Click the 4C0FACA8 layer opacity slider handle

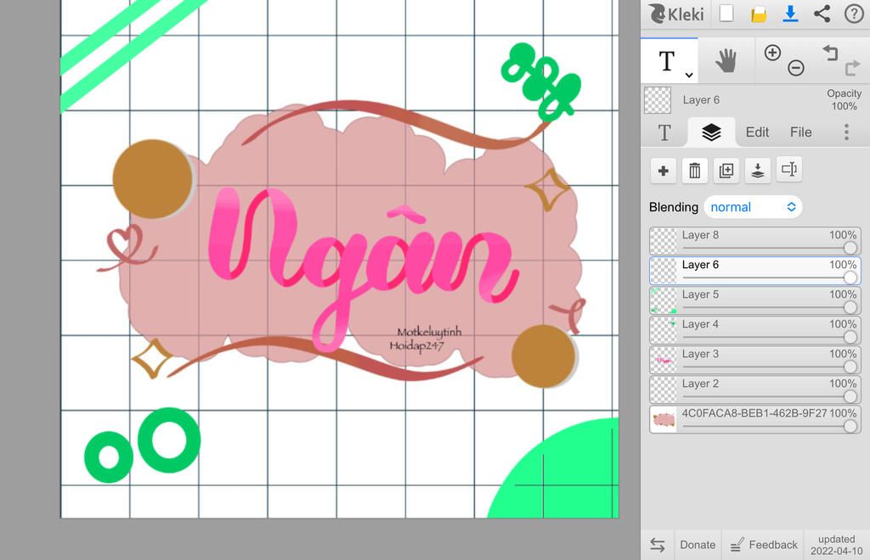coord(850,426)
